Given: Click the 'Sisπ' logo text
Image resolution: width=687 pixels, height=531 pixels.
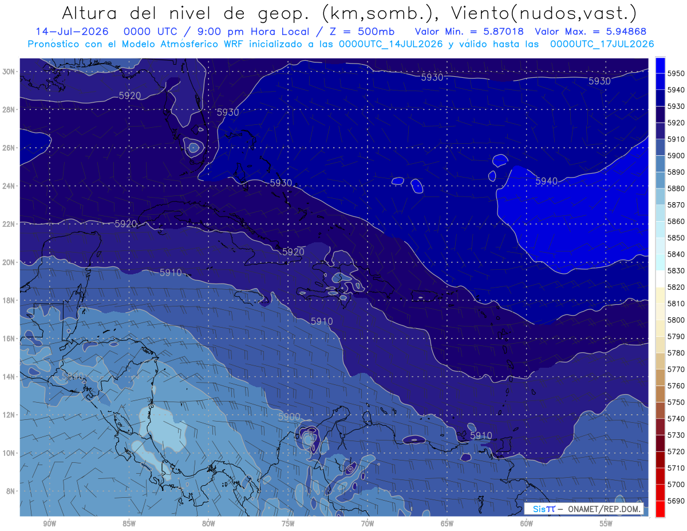Looking at the screenshot, I should click(x=543, y=509).
